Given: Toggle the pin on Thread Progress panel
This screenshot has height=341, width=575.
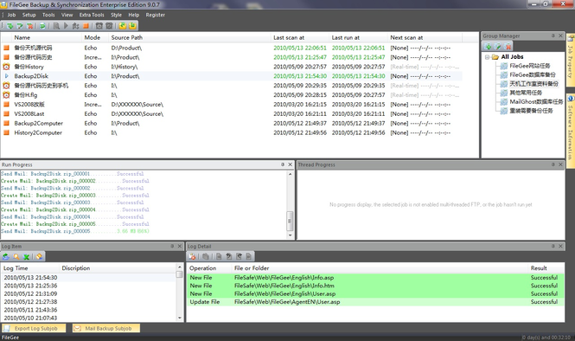Looking at the screenshot, I should pyautogui.click(x=553, y=164).
